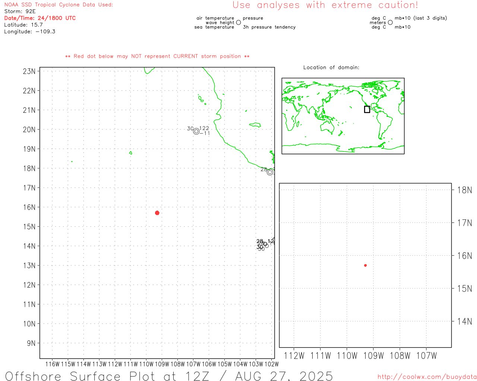Click the pressure tendency '-11' at 20N buoy

point(205,133)
